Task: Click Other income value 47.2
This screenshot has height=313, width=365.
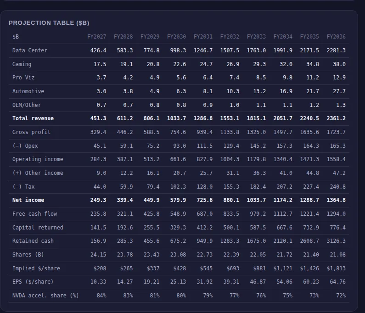Action: pos(339,173)
